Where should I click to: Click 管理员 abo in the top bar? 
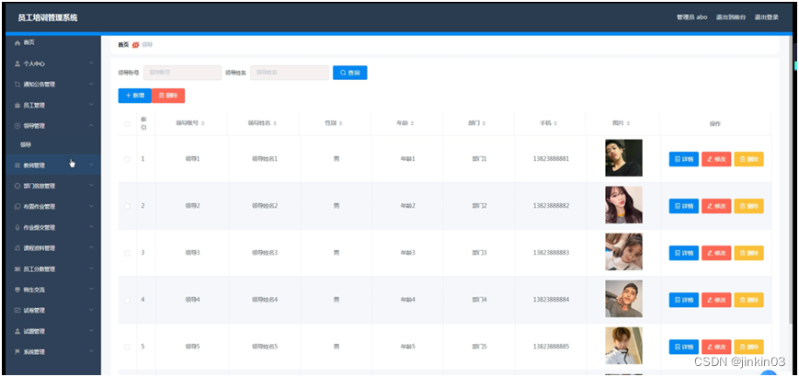point(691,17)
